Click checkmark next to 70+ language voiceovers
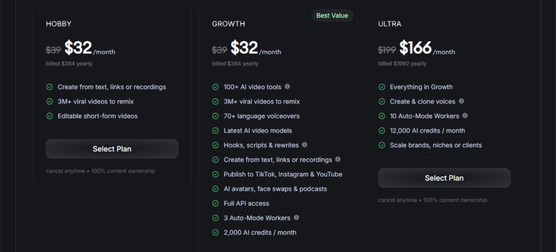Image resolution: width=556 pixels, height=252 pixels. [x=216, y=116]
